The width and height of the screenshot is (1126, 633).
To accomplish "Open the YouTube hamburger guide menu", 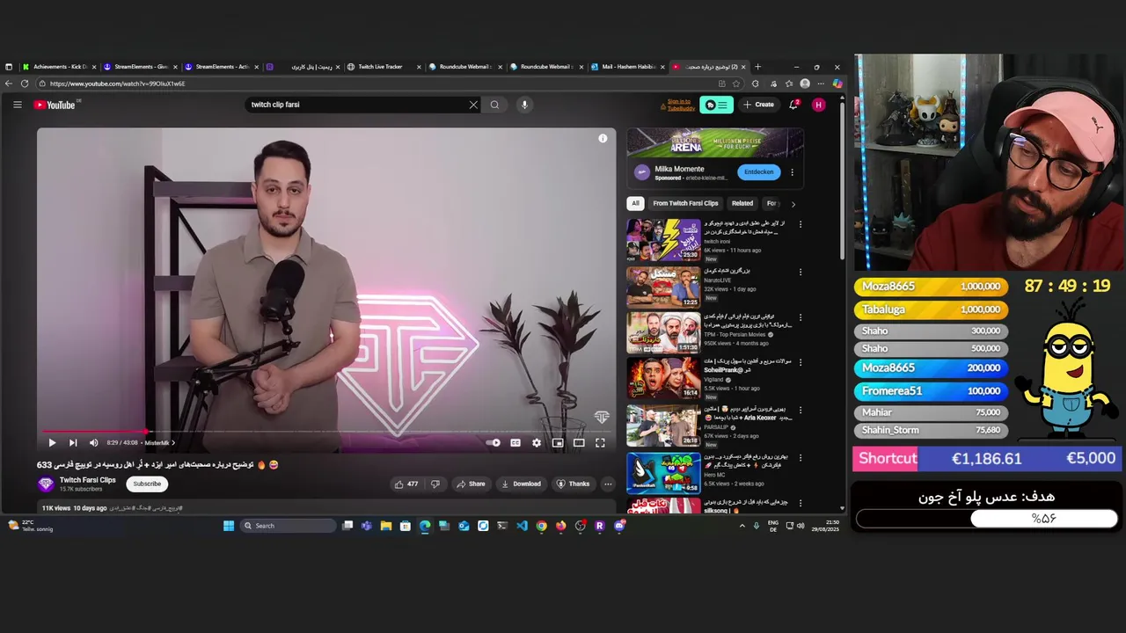I will pyautogui.click(x=17, y=105).
